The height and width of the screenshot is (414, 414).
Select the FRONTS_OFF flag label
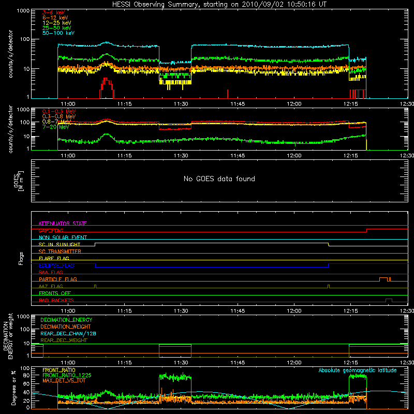(x=54, y=293)
